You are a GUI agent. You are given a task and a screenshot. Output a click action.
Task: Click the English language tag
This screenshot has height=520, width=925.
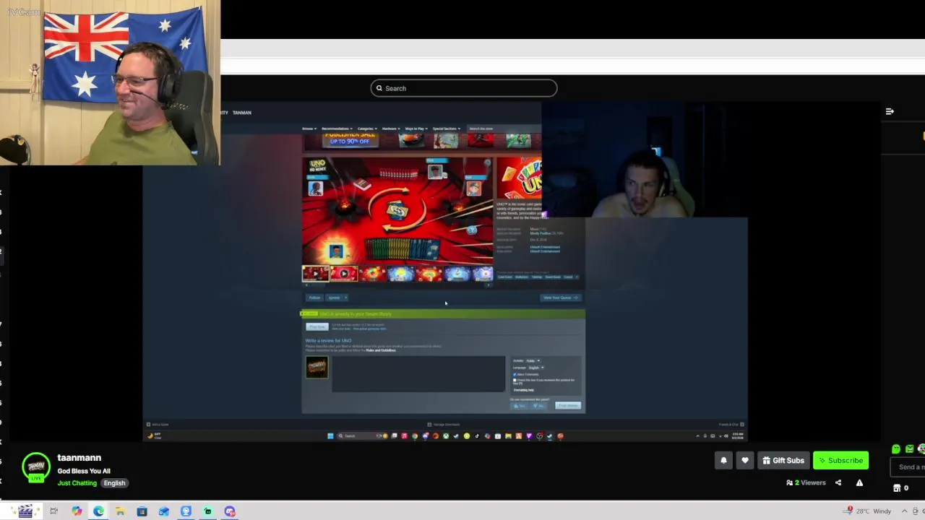114,483
